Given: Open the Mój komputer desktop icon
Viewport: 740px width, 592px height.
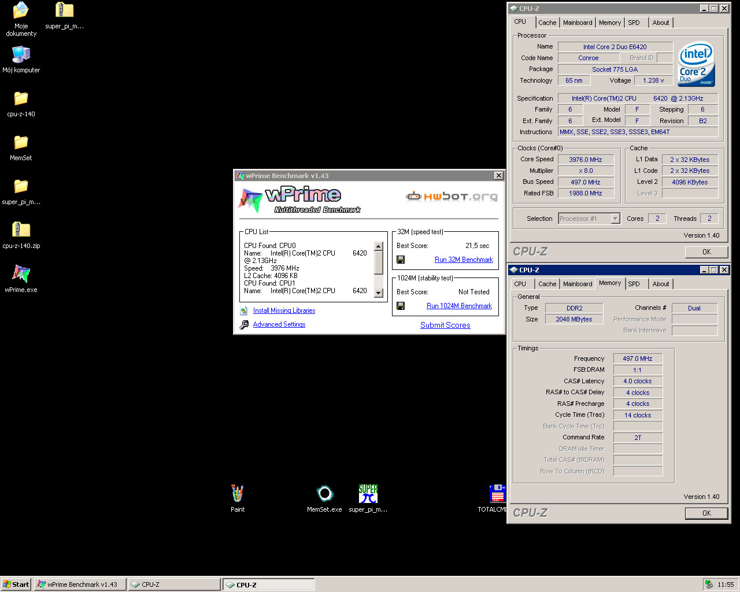Looking at the screenshot, I should tap(21, 54).
